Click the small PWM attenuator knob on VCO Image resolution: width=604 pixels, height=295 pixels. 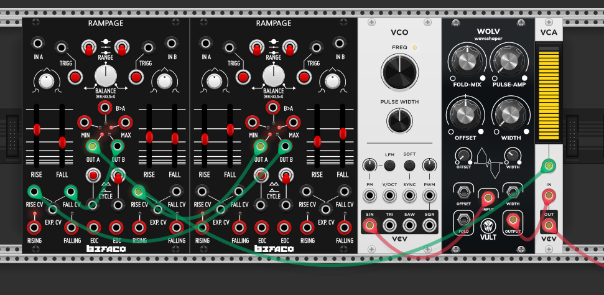pyautogui.click(x=429, y=166)
